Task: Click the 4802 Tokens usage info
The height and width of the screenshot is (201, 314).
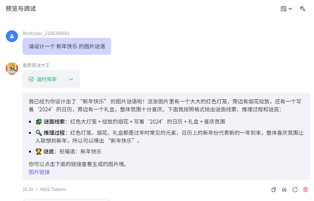Action: [53, 189]
